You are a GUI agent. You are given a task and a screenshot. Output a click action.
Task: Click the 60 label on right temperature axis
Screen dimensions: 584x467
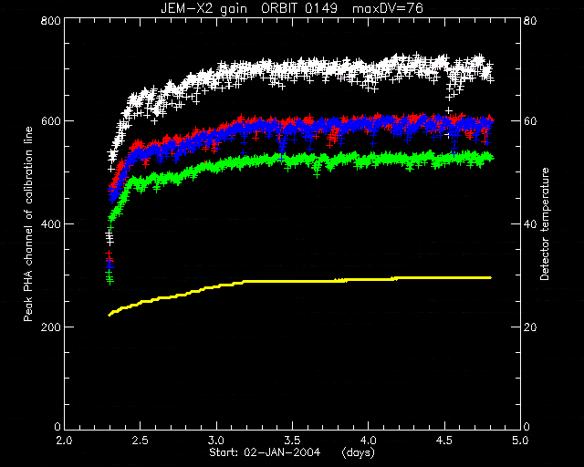coord(530,121)
